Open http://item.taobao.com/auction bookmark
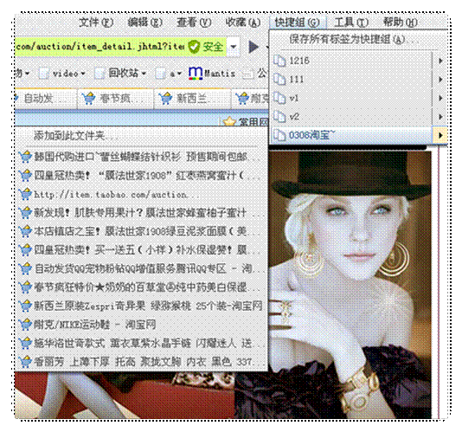 click(x=141, y=194)
